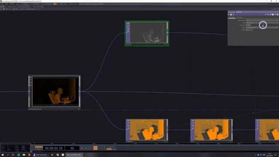The image size is (279, 157).
Task: Open operator Python help icon
Action: click(x=231, y=14)
